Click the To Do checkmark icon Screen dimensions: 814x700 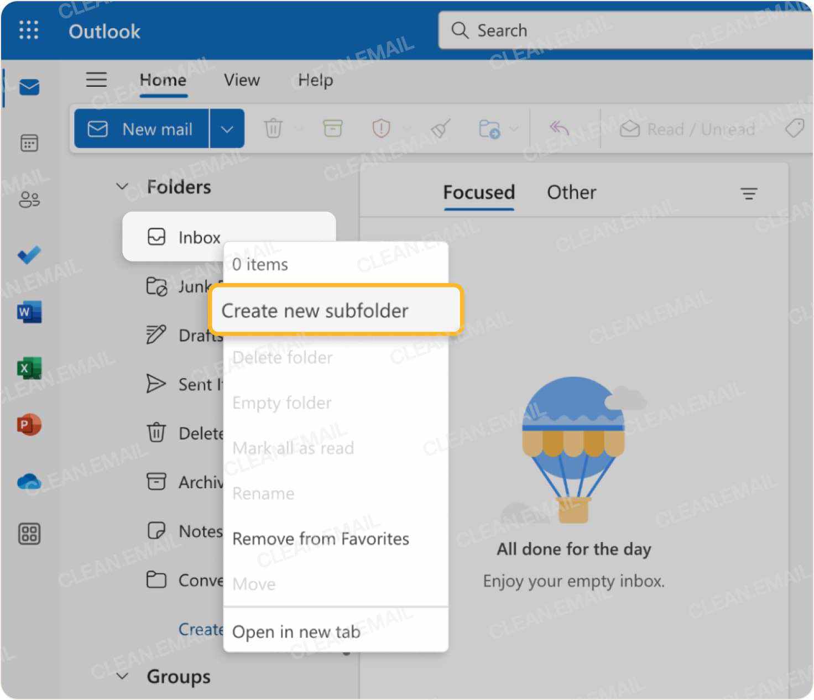28,255
